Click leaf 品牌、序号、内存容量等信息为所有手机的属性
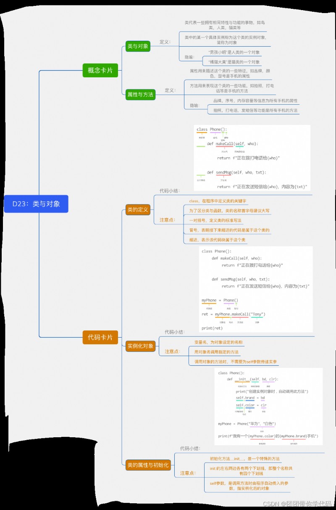The width and height of the screenshot is (336, 510). click(x=255, y=101)
